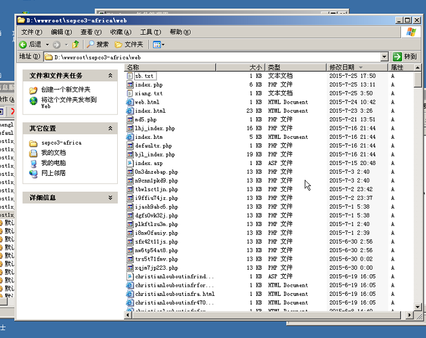Sort by the 修改日期 column header
This screenshot has width=426, height=338.
click(342, 67)
